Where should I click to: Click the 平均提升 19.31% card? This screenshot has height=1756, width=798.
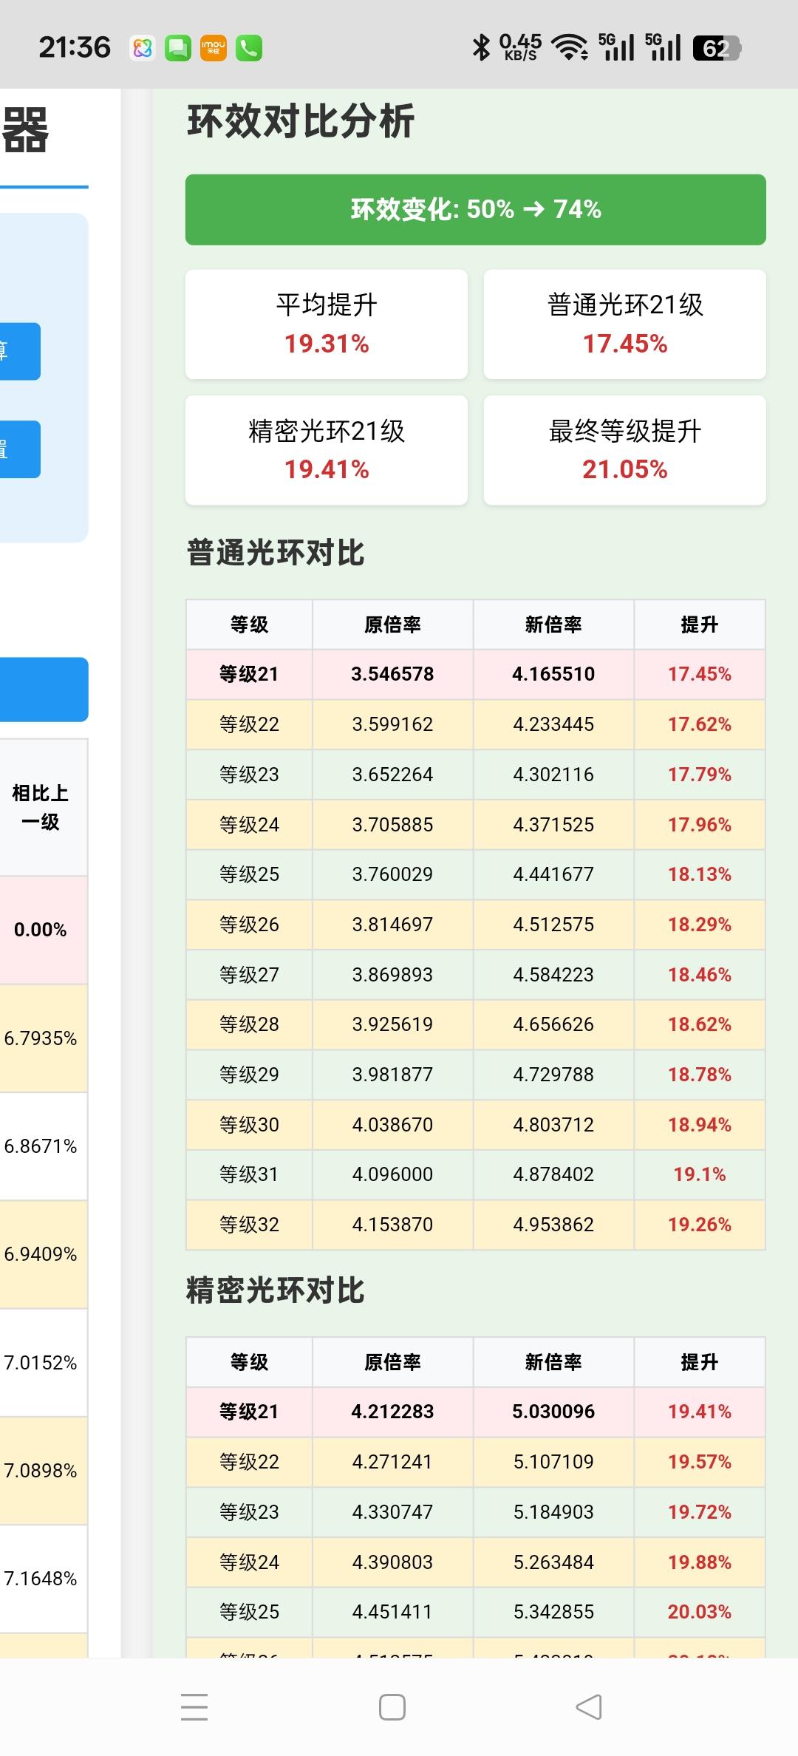[327, 324]
